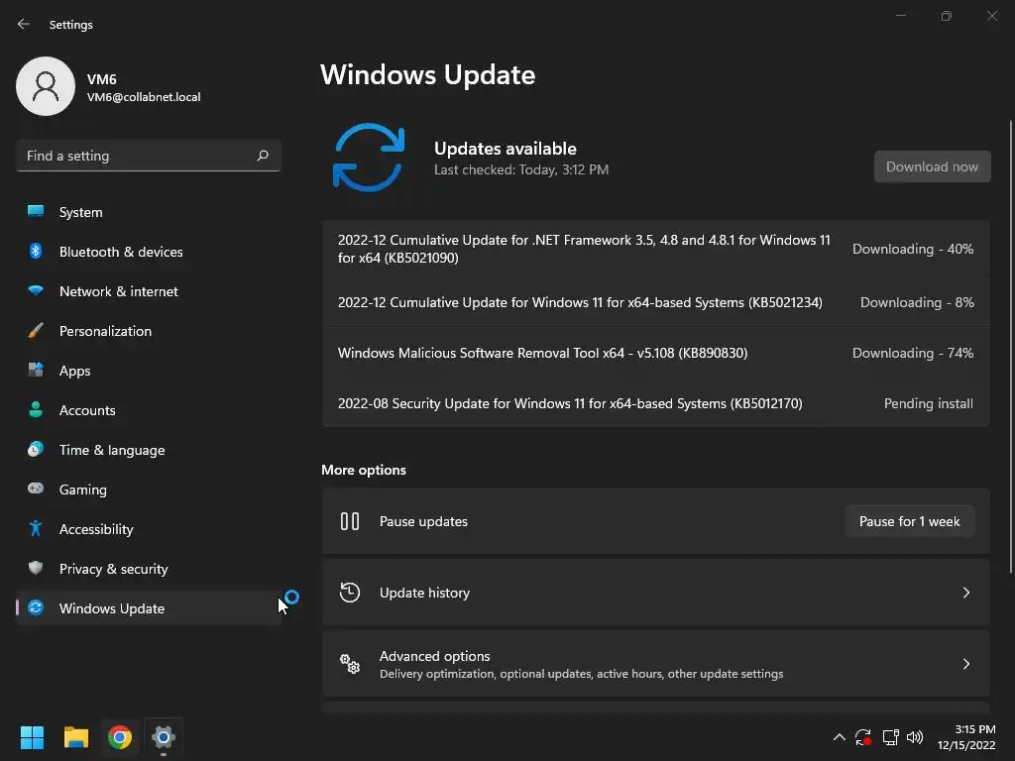Click the pause bars icon beside Pause updates
1015x761 pixels.
point(350,521)
